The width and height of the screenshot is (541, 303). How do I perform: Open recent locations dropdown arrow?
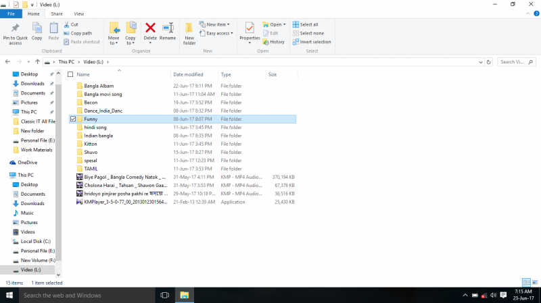[x=28, y=62]
